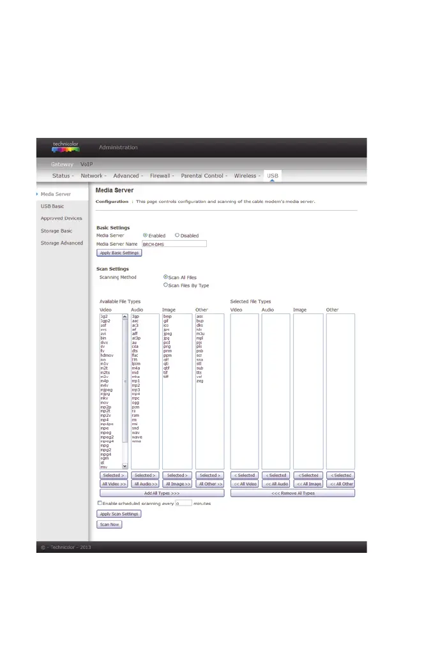Select 'aac' in the Audio list

135,321
